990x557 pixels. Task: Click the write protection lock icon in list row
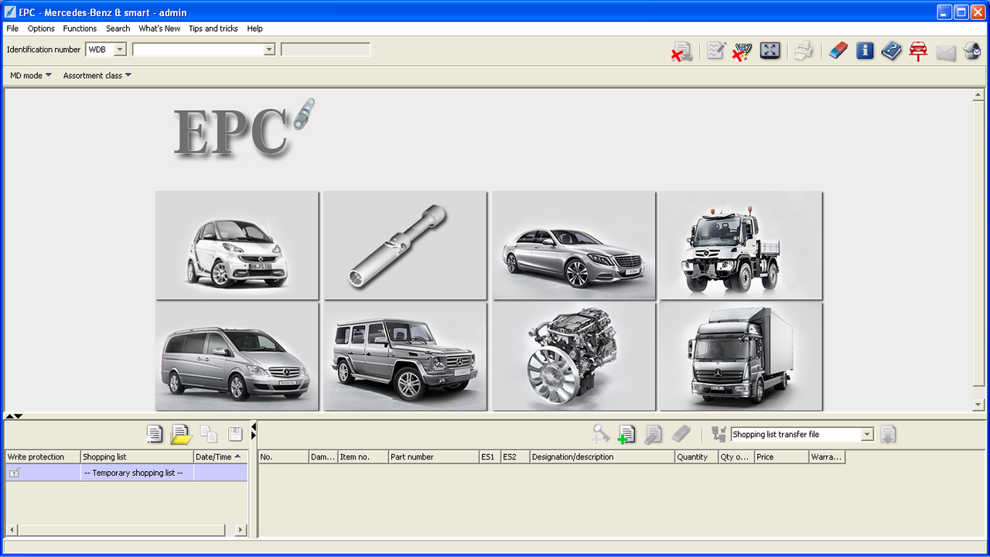[x=14, y=473]
